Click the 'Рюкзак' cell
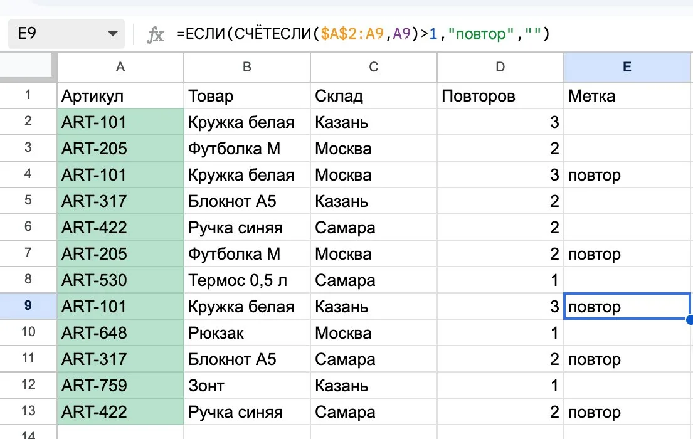The image size is (693, 439). (247, 332)
